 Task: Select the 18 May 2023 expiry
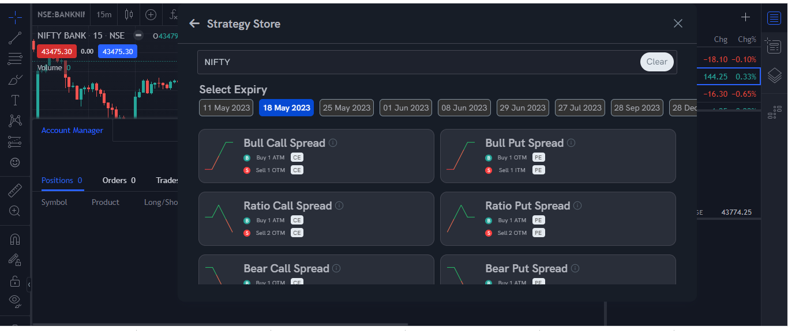(287, 108)
